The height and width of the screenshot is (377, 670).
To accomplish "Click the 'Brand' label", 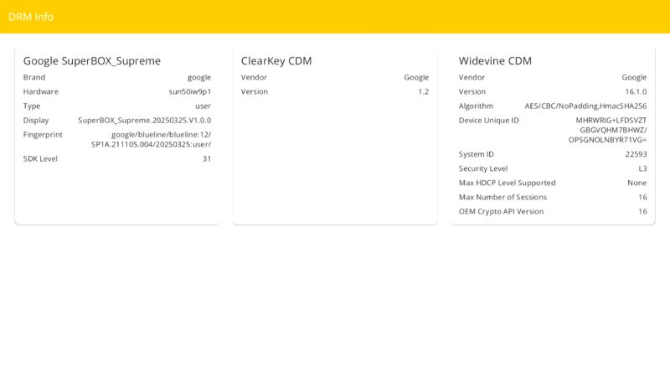I will pyautogui.click(x=34, y=77).
